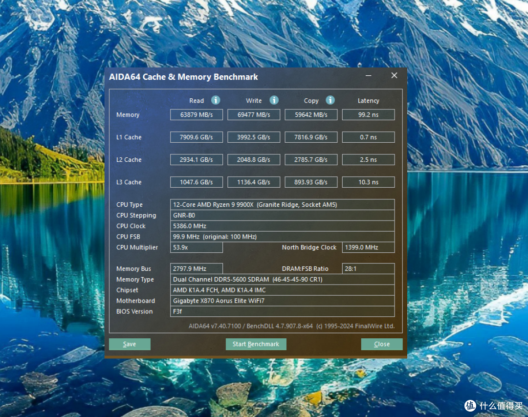Select L3 Cache read 1047.6 GB/s
528x417 pixels.
click(x=197, y=182)
